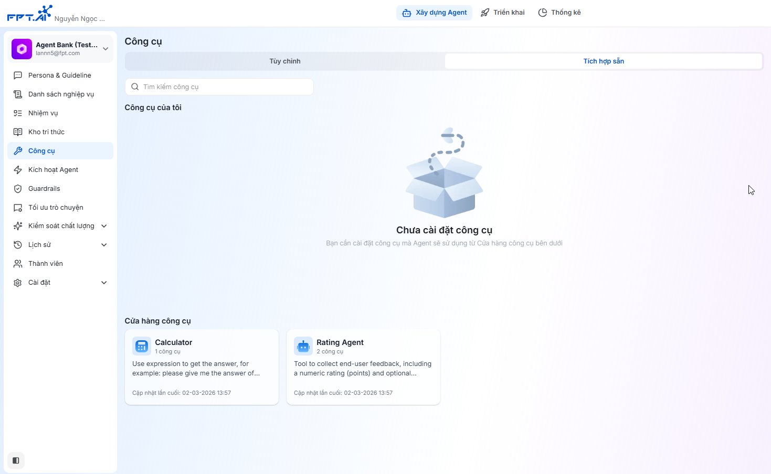Open Guardrails menu item

tap(60, 189)
